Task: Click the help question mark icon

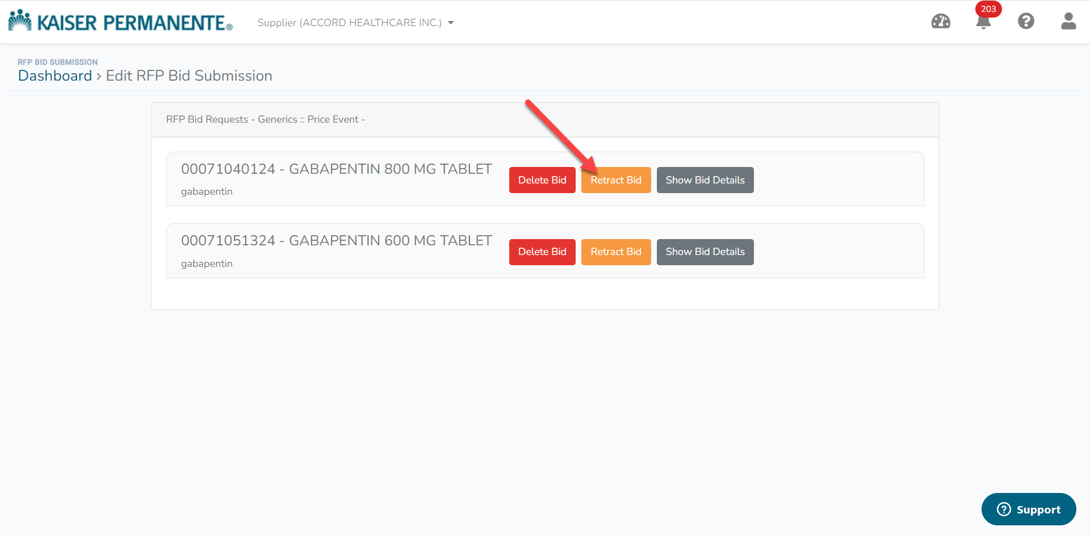Action: [x=1026, y=22]
